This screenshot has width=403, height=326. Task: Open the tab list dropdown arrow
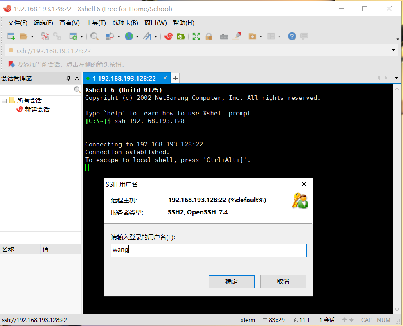pos(396,78)
